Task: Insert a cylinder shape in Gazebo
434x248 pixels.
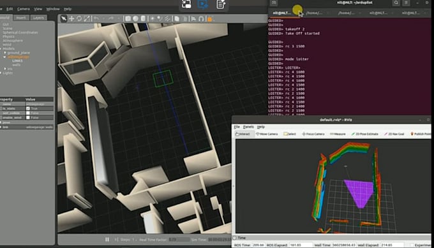Action: point(143,18)
